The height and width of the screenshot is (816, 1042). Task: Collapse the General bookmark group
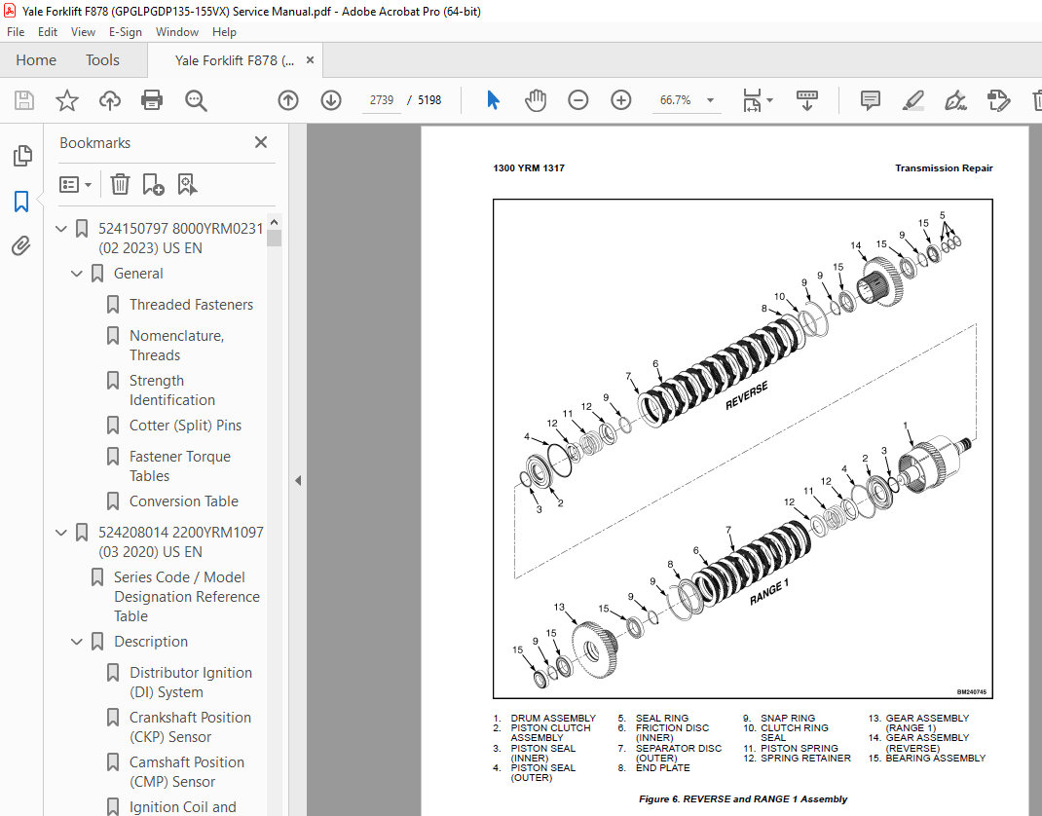tap(76, 274)
